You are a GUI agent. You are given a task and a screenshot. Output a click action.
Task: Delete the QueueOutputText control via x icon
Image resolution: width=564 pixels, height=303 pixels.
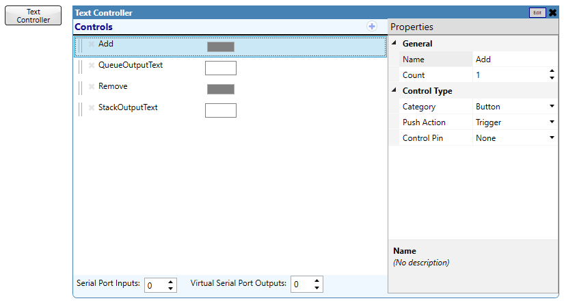[92, 65]
